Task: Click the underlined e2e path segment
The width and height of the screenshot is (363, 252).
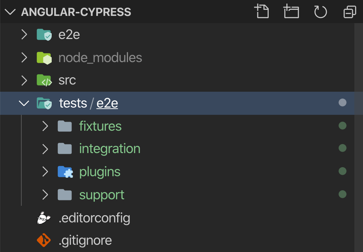Action: pyautogui.click(x=107, y=103)
